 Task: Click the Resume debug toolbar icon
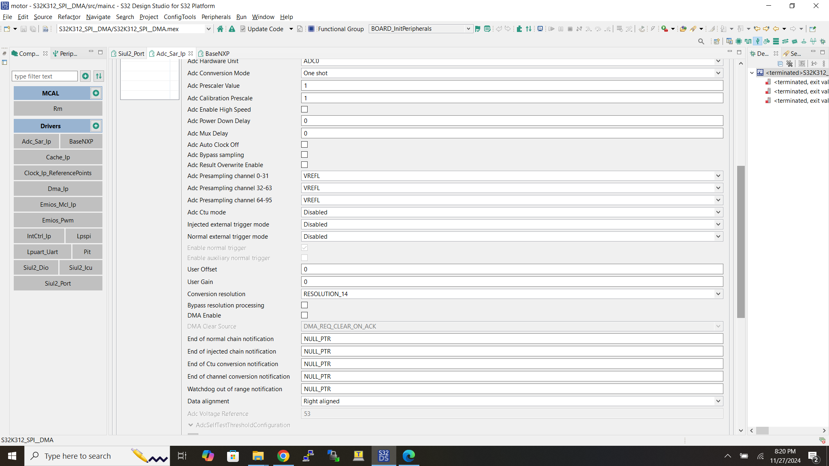tap(551, 29)
